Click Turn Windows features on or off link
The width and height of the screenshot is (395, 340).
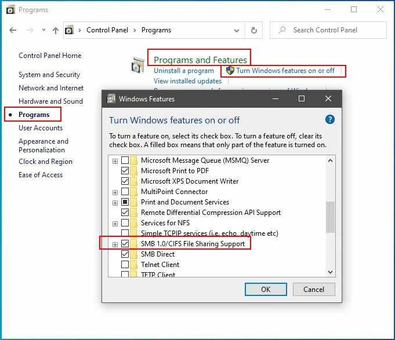coord(285,71)
